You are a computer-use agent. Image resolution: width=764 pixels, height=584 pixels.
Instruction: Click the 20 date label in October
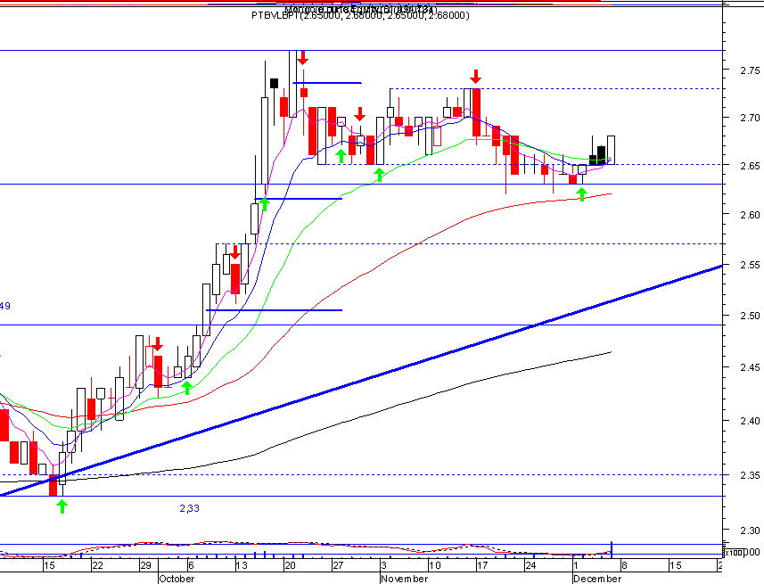pos(290,565)
